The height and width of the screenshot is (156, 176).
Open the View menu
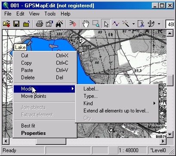pyautogui.click(x=34, y=14)
